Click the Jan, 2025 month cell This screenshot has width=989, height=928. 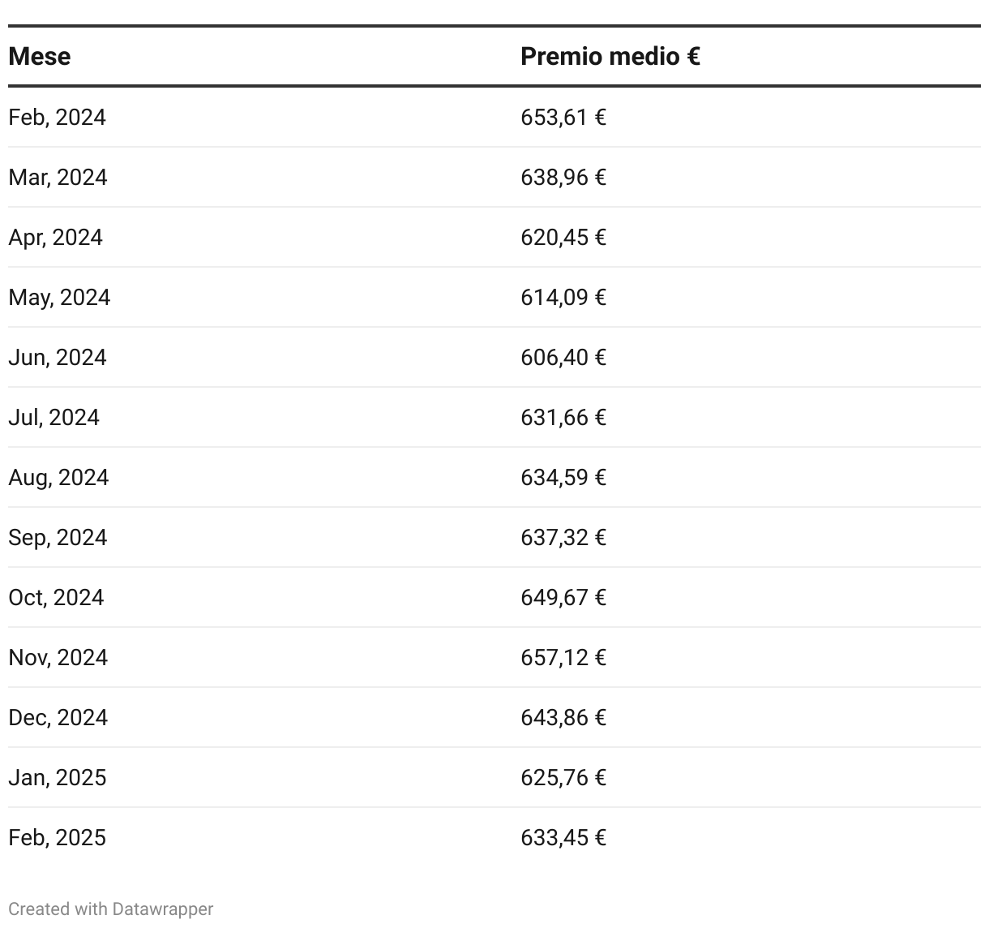58,778
